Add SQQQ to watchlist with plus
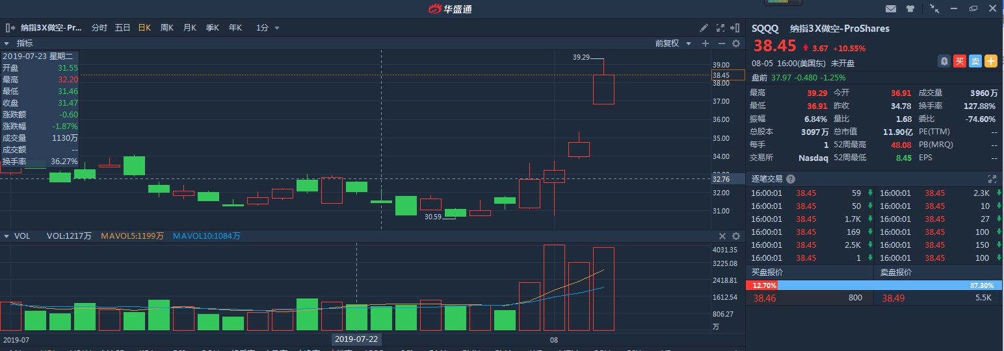The width and height of the screenshot is (1004, 351). click(990, 61)
